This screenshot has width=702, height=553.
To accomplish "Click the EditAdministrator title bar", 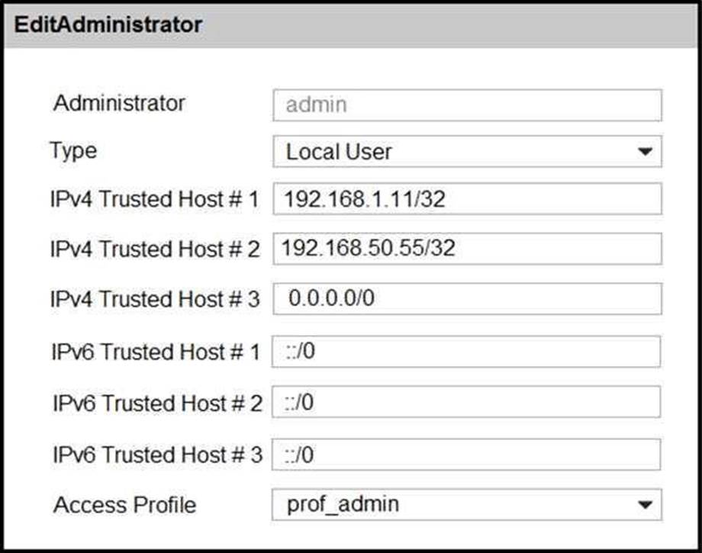I will 351,24.
